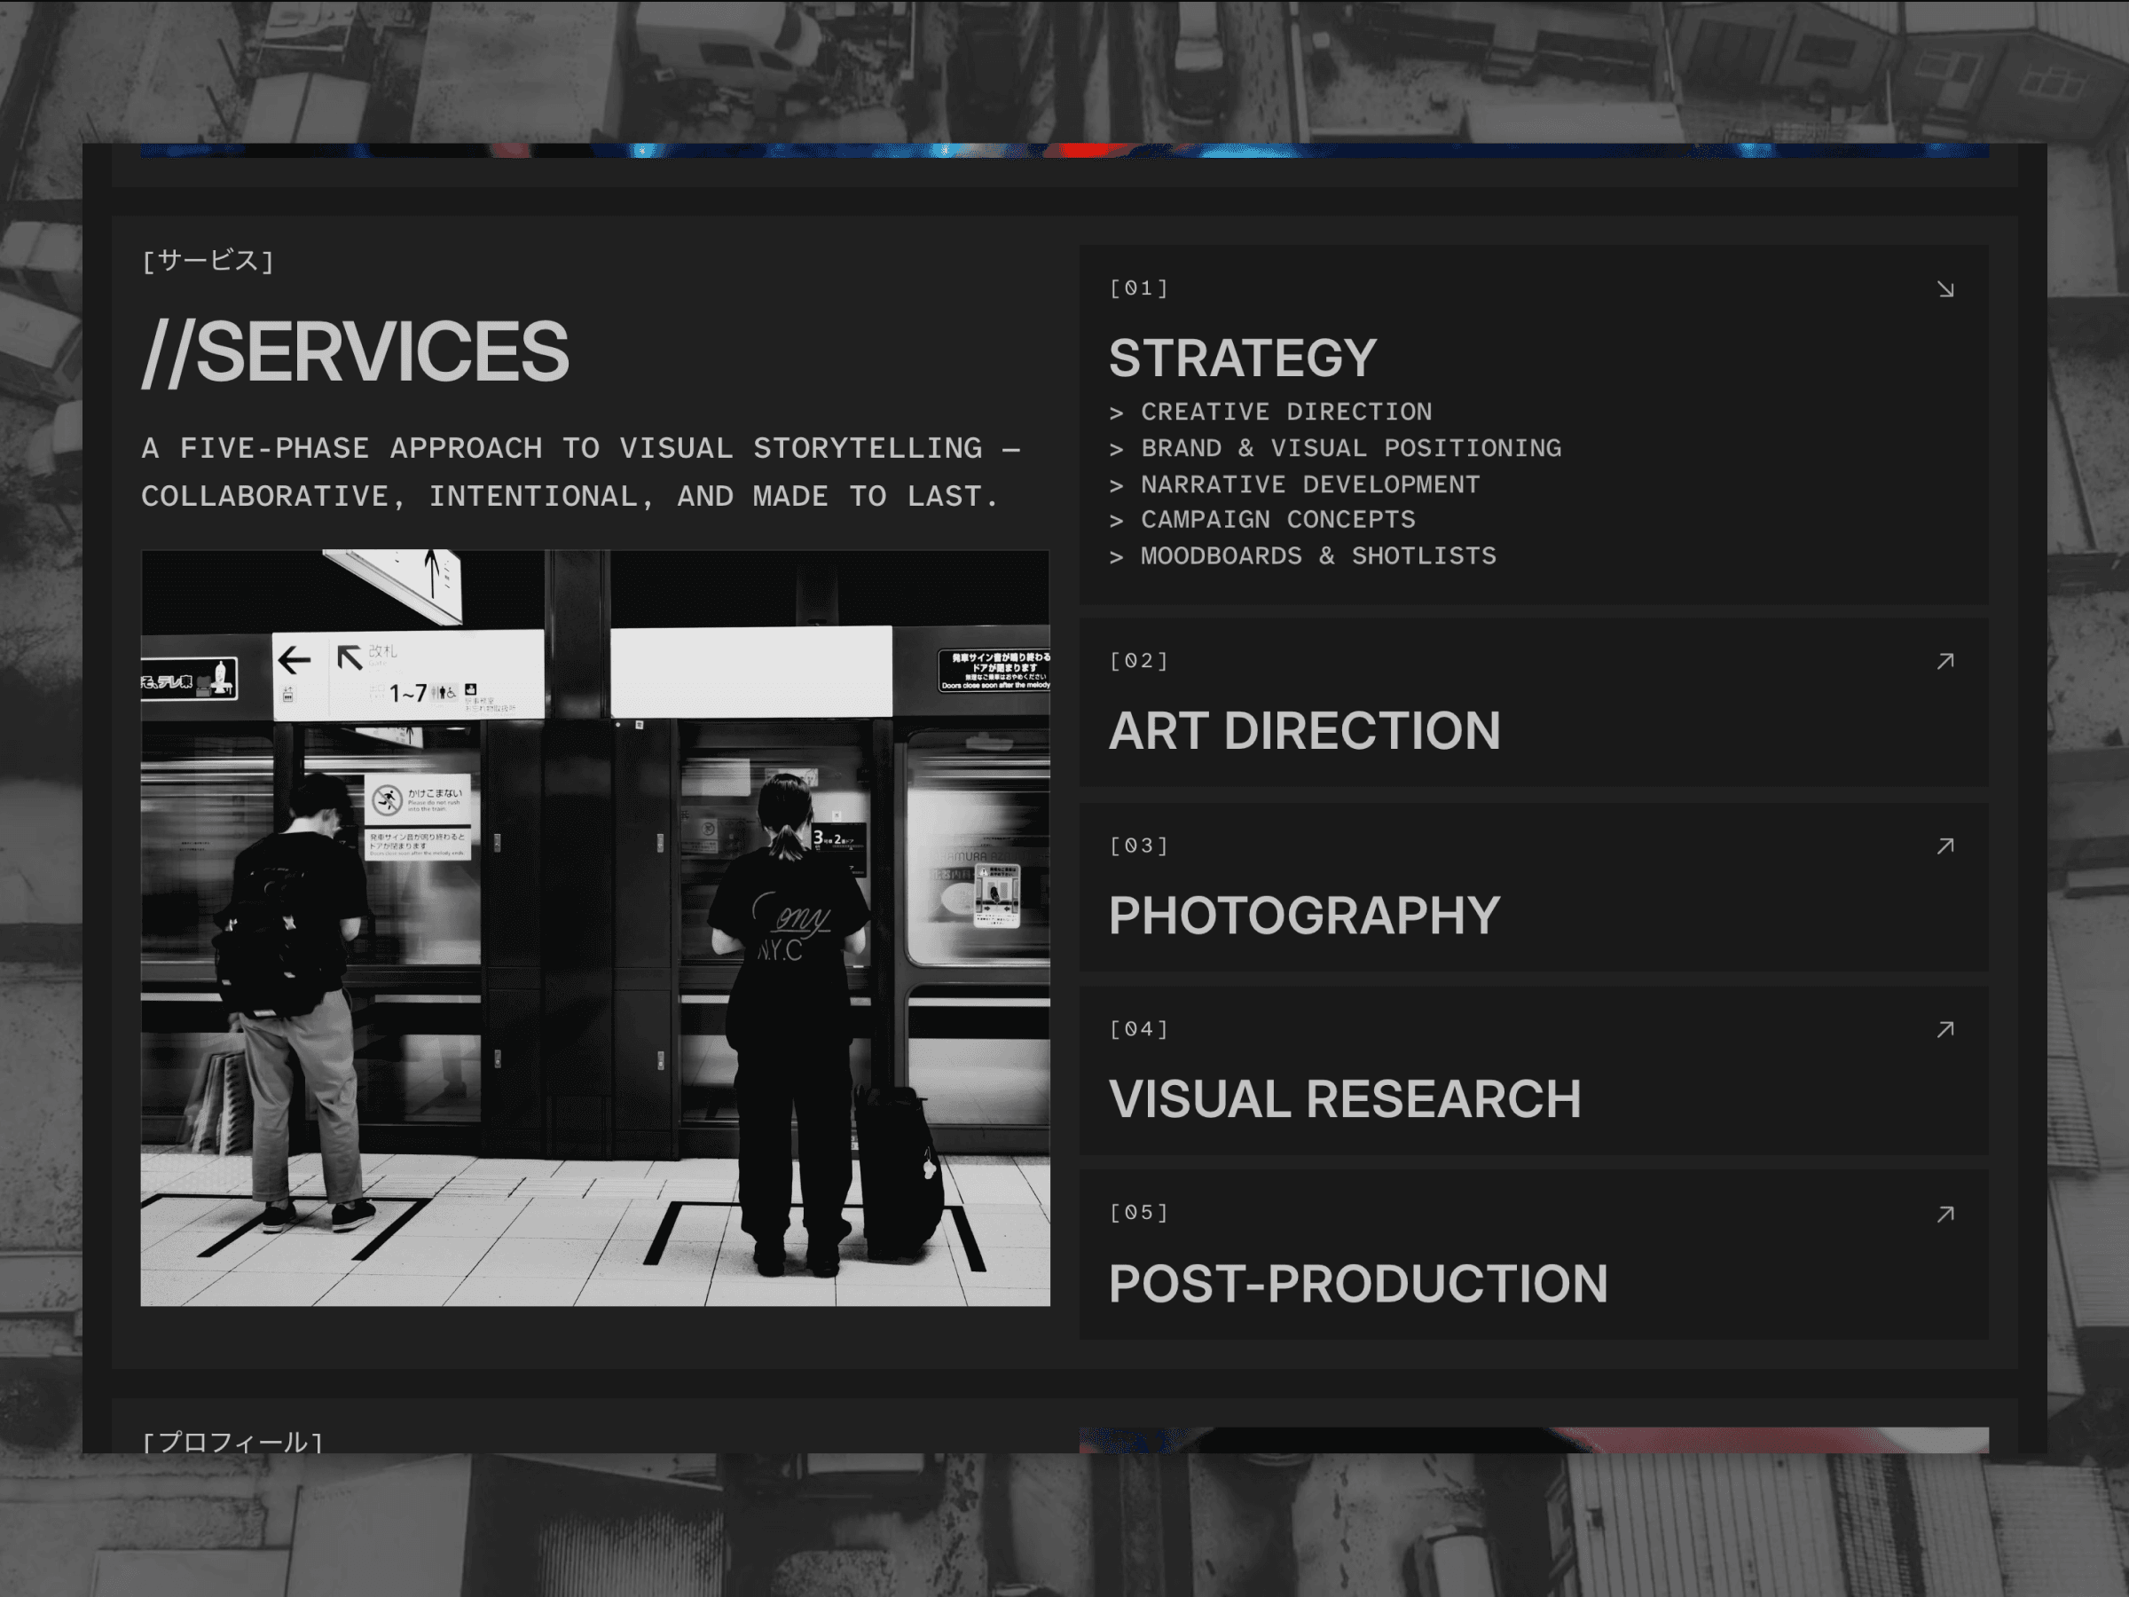Click Campaign Concepts in Strategy list
The width and height of the screenshot is (2129, 1597).
[x=1277, y=520]
